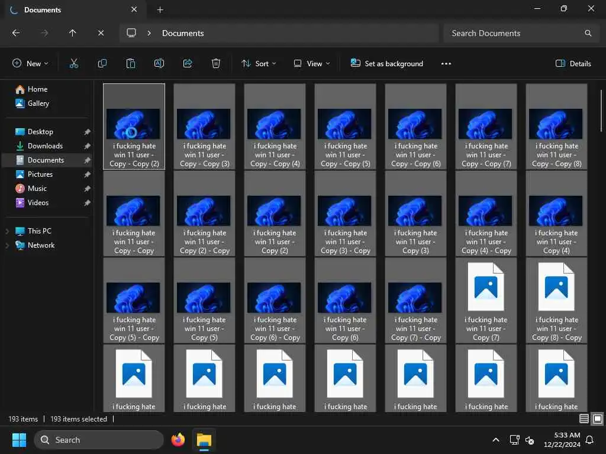Open the See more three-dots menu
The image size is (606, 454).
coord(446,64)
